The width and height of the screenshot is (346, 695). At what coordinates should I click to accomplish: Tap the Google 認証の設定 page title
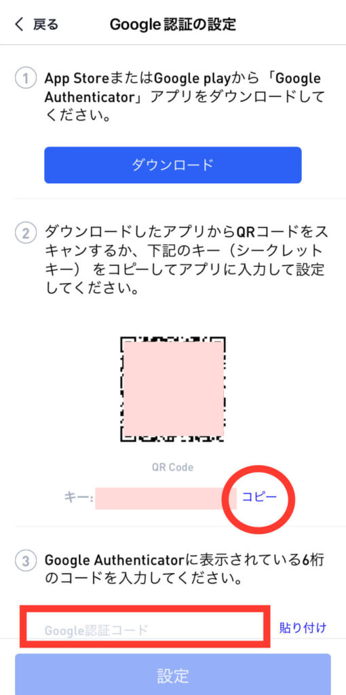pos(173,24)
